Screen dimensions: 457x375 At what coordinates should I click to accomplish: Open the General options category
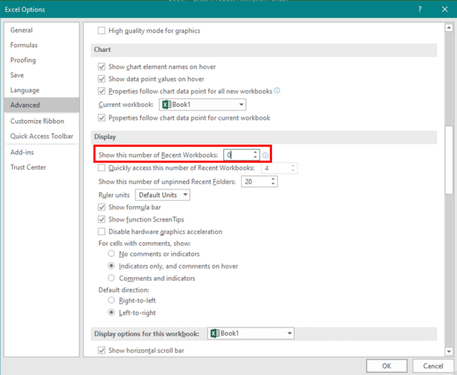point(42,30)
